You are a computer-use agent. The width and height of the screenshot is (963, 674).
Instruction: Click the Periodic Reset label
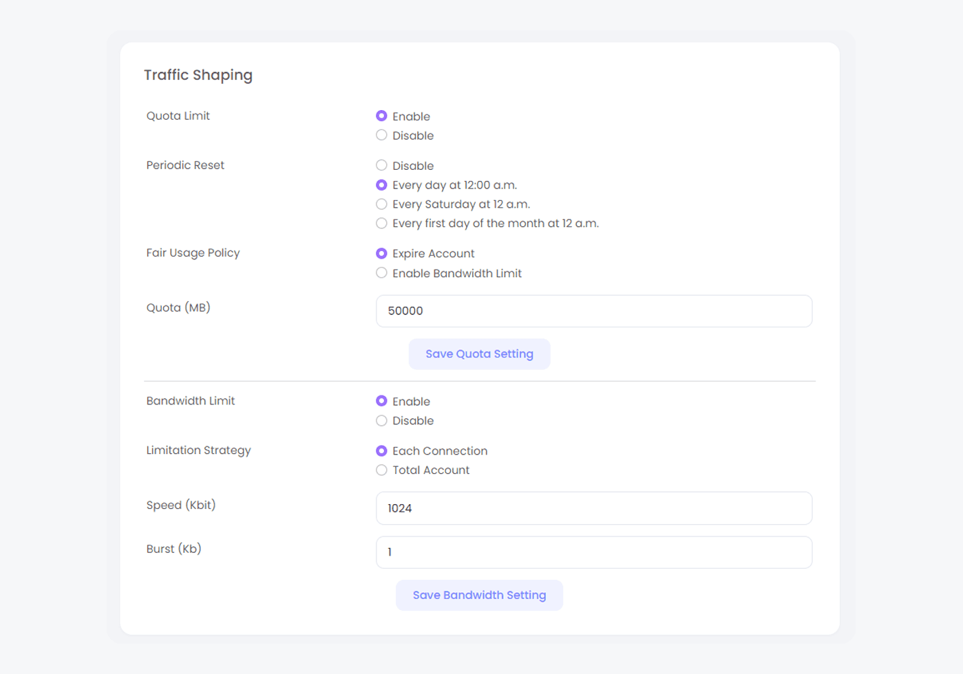click(x=185, y=165)
